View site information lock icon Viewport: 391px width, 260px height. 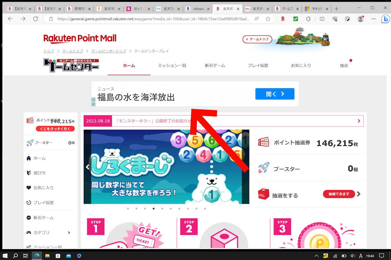click(x=51, y=19)
